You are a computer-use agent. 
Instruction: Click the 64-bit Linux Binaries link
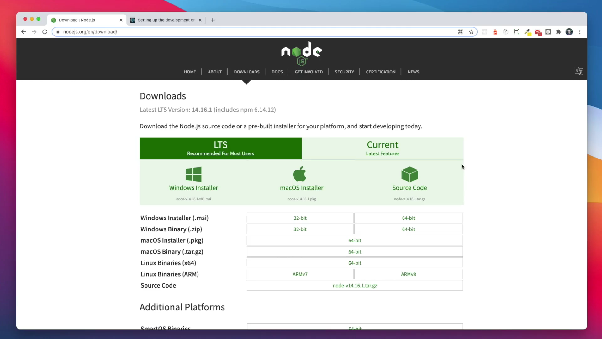point(355,262)
